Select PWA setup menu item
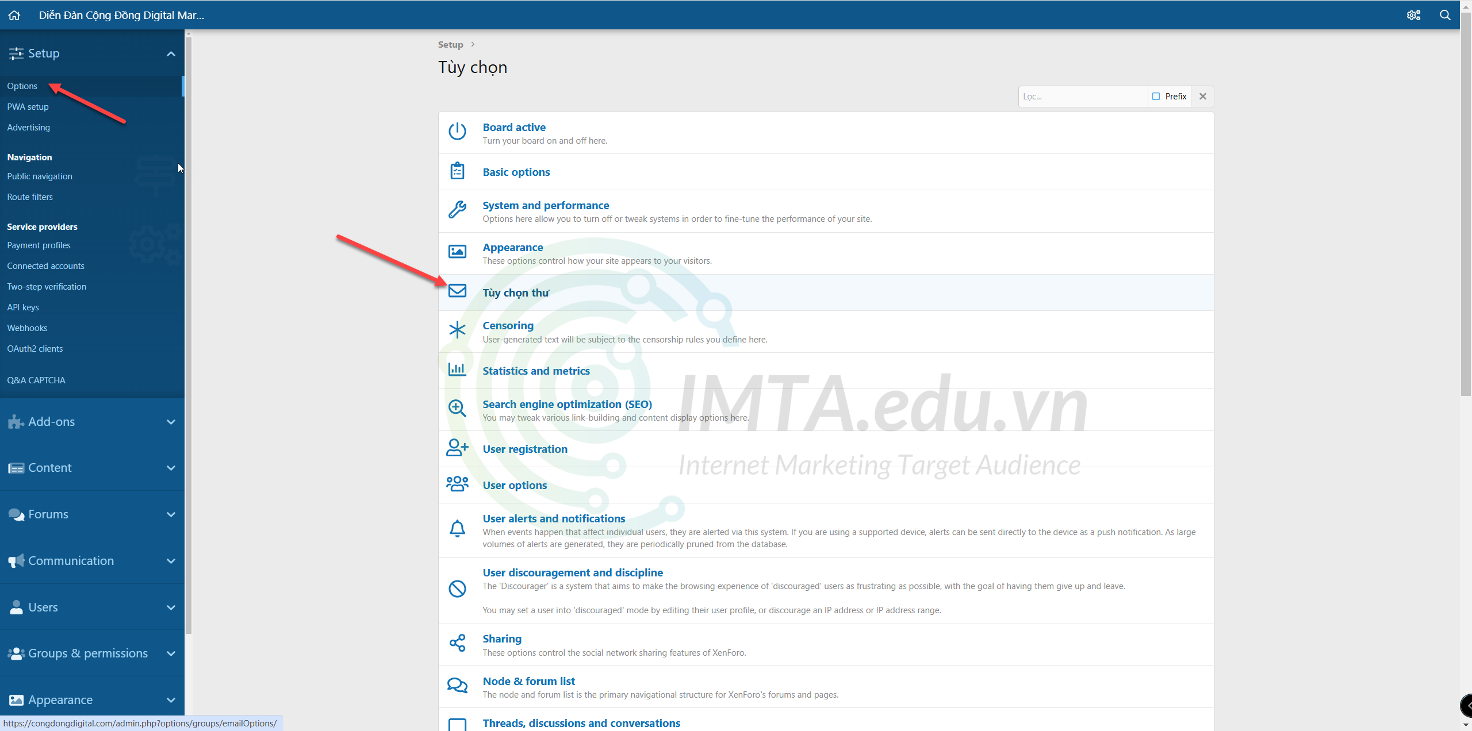The width and height of the screenshot is (1472, 731). tap(27, 106)
